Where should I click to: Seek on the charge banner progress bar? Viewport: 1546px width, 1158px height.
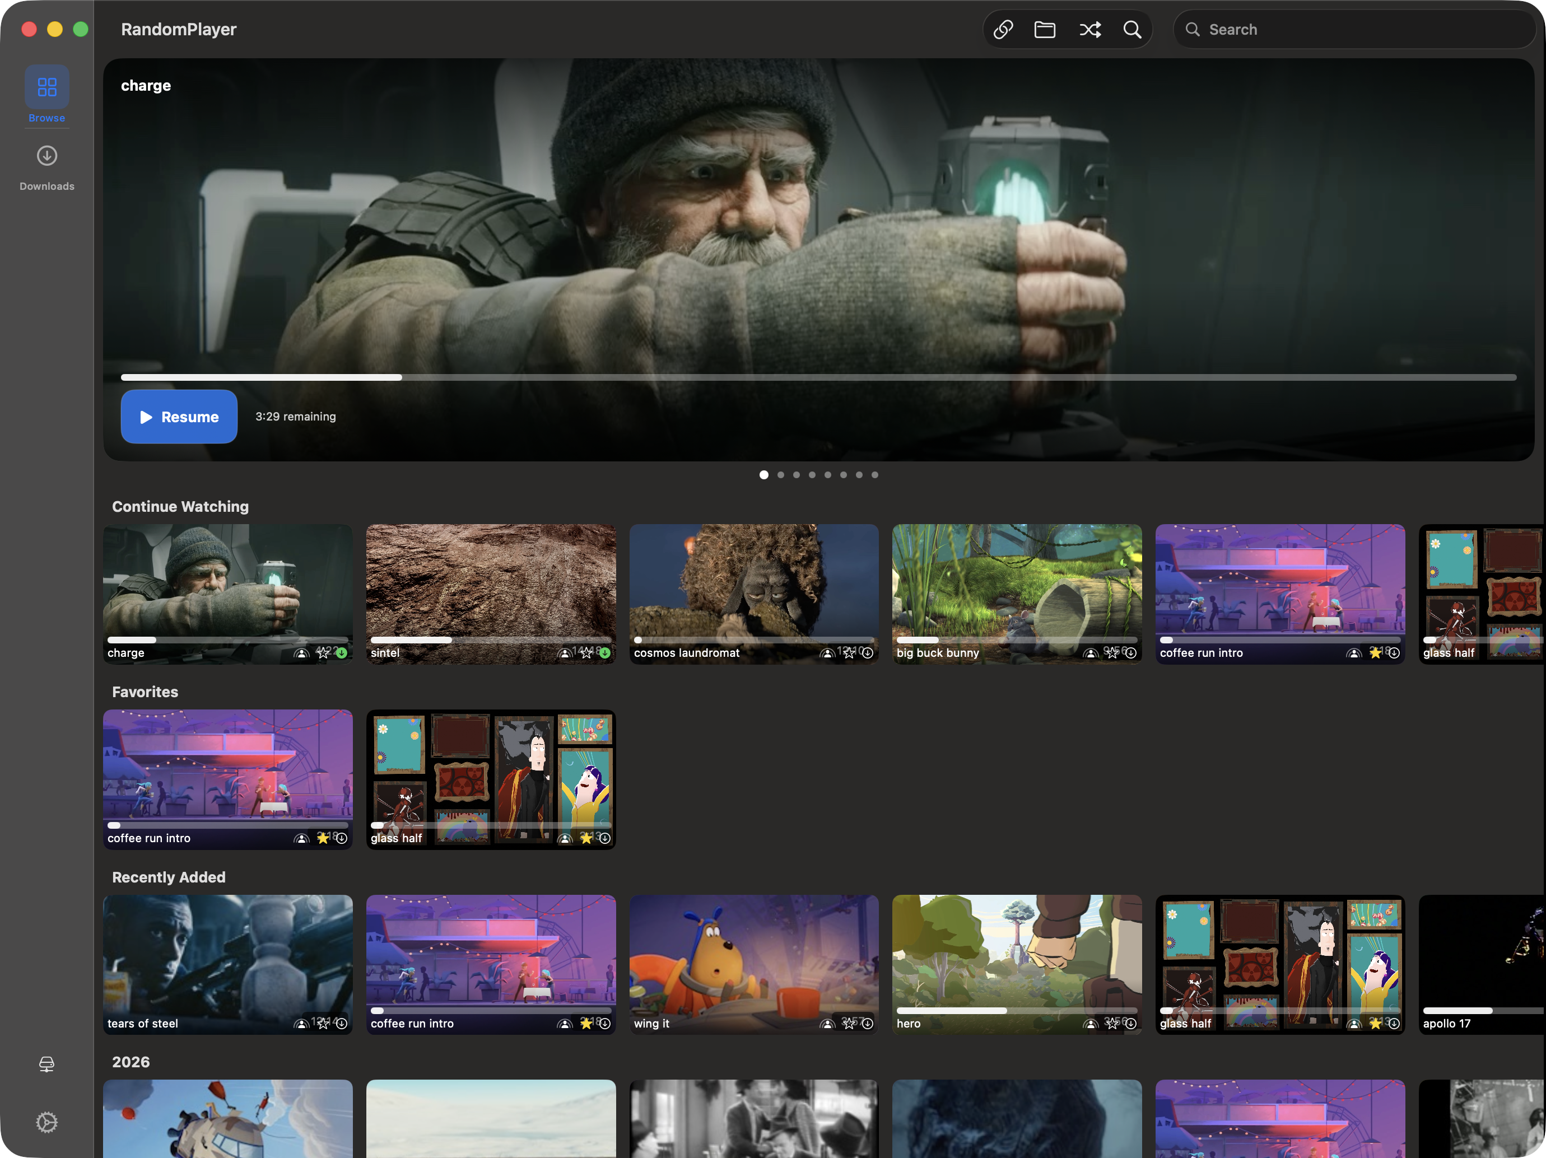tap(818, 377)
